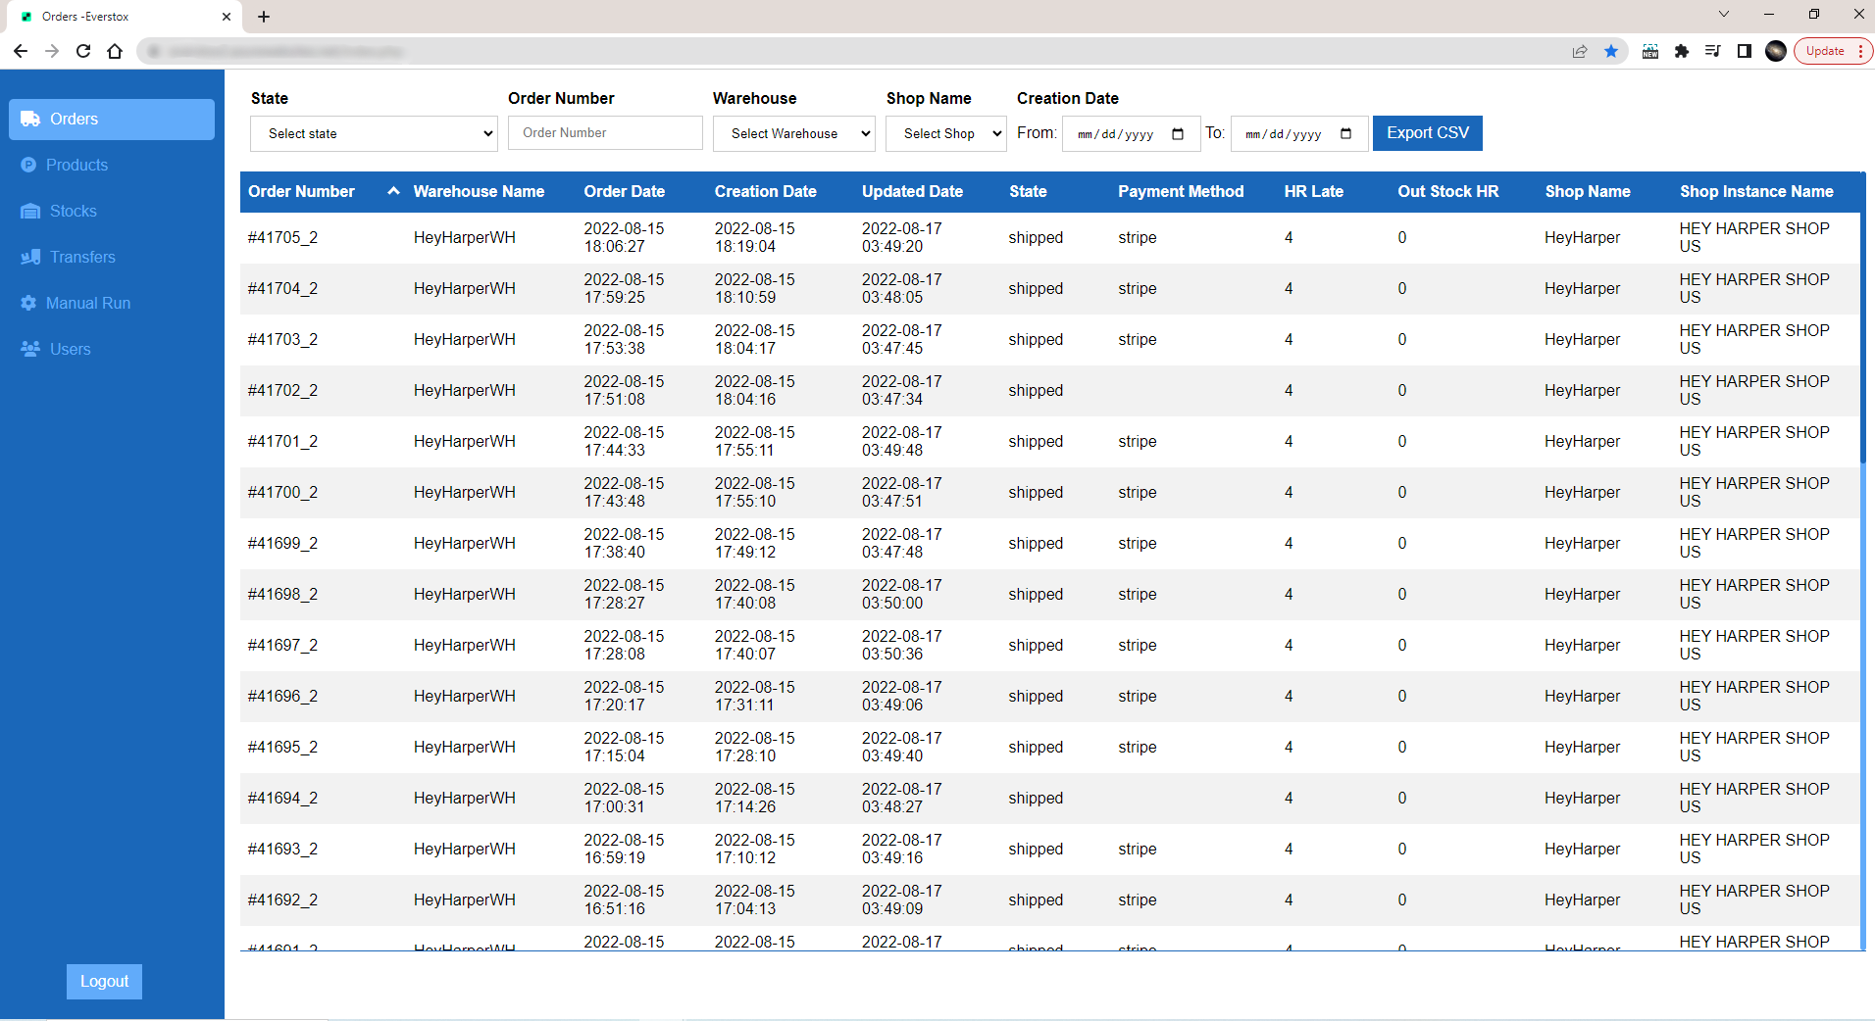
Task: Click browser forward arrow
Action: click(x=52, y=51)
